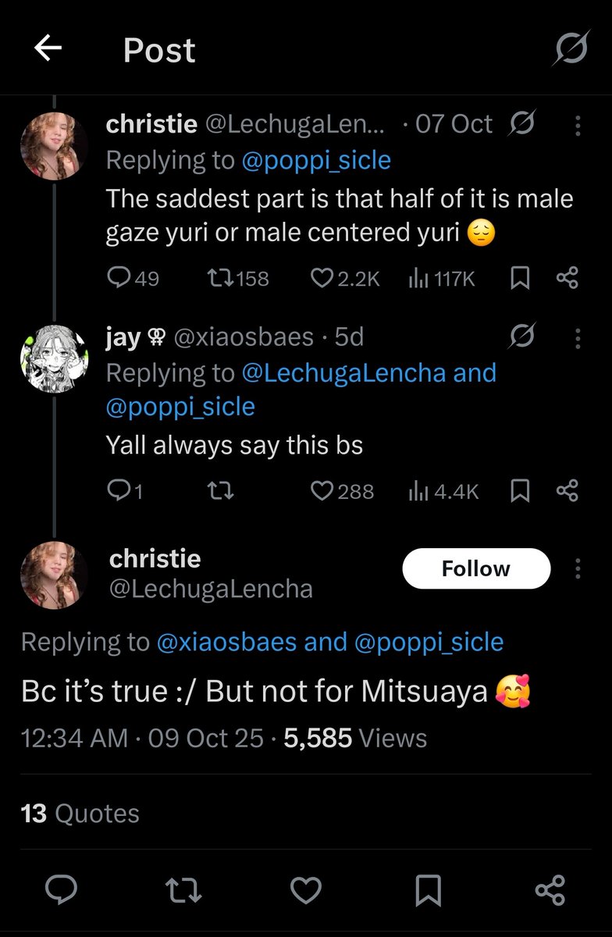Open more options beside the Follow button

tap(578, 568)
